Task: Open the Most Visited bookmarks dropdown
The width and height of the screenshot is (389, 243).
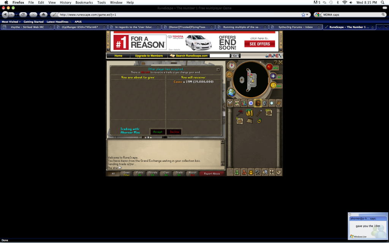Action: (x=11, y=22)
